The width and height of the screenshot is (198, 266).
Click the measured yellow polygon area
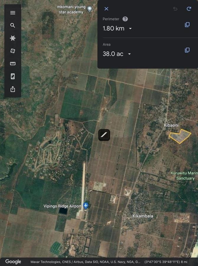[x=180, y=136]
